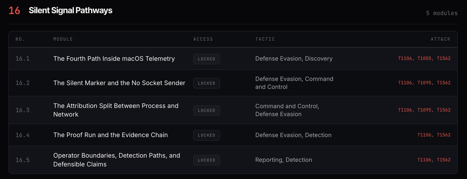Click module number 16.2
Viewport: 467px width, 179px height.
23,83
